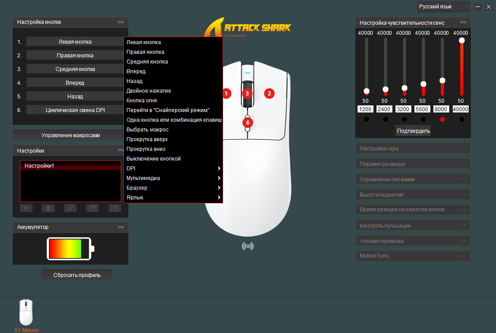This screenshot has width=496, height=333.
Task: Select Перейти в "Снайперский режим" entry
Action: click(x=173, y=110)
